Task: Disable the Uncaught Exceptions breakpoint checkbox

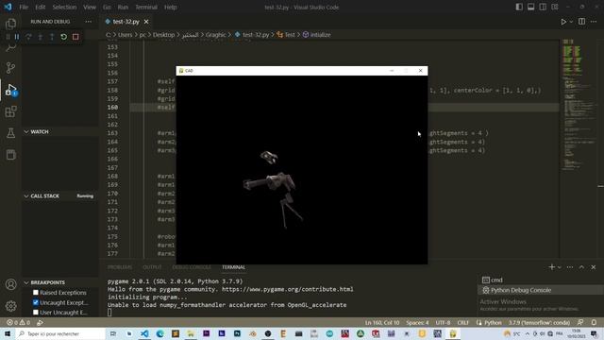Action: click(x=36, y=302)
